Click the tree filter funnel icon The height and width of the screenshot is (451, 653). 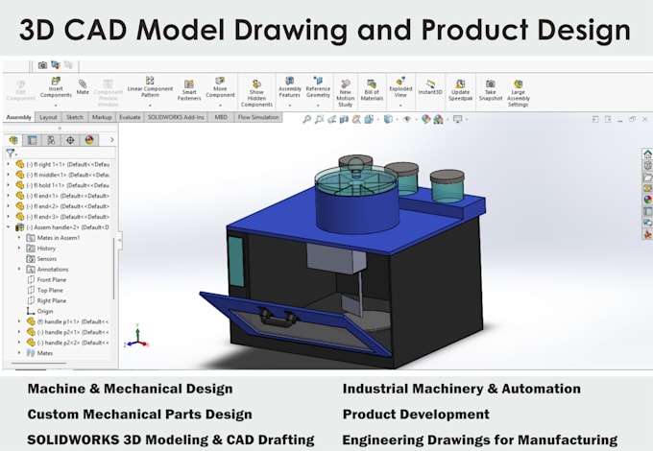(10, 154)
